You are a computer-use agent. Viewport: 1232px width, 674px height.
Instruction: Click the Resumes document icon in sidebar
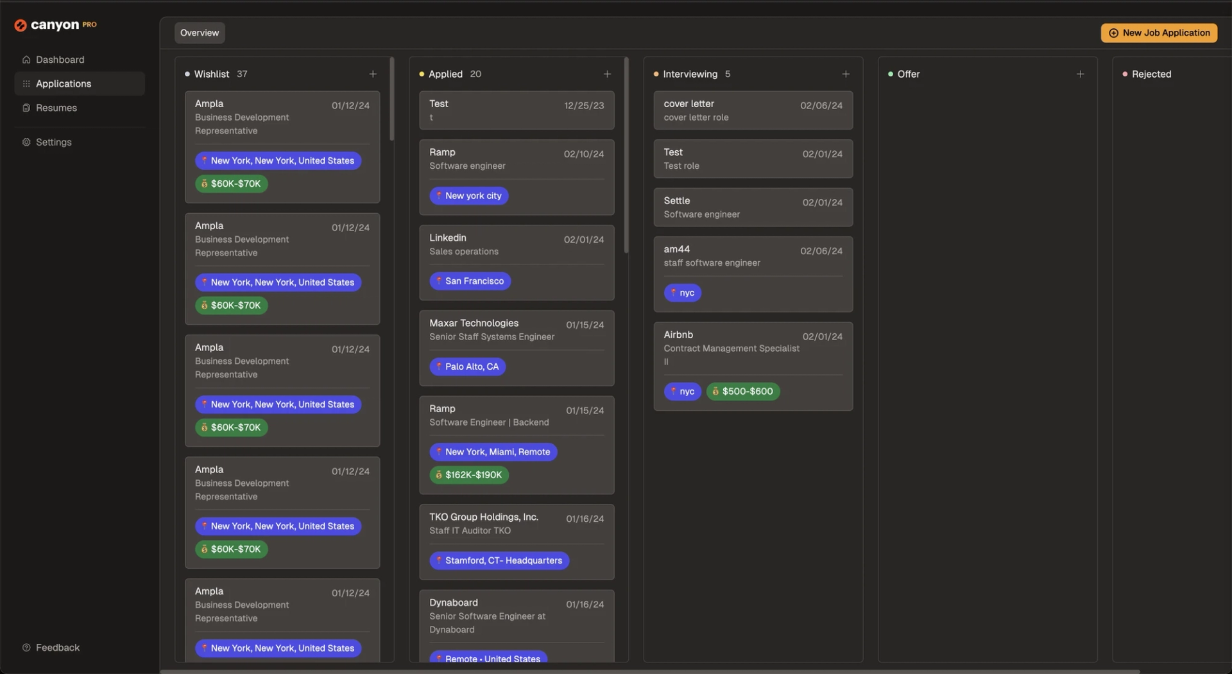(x=26, y=108)
